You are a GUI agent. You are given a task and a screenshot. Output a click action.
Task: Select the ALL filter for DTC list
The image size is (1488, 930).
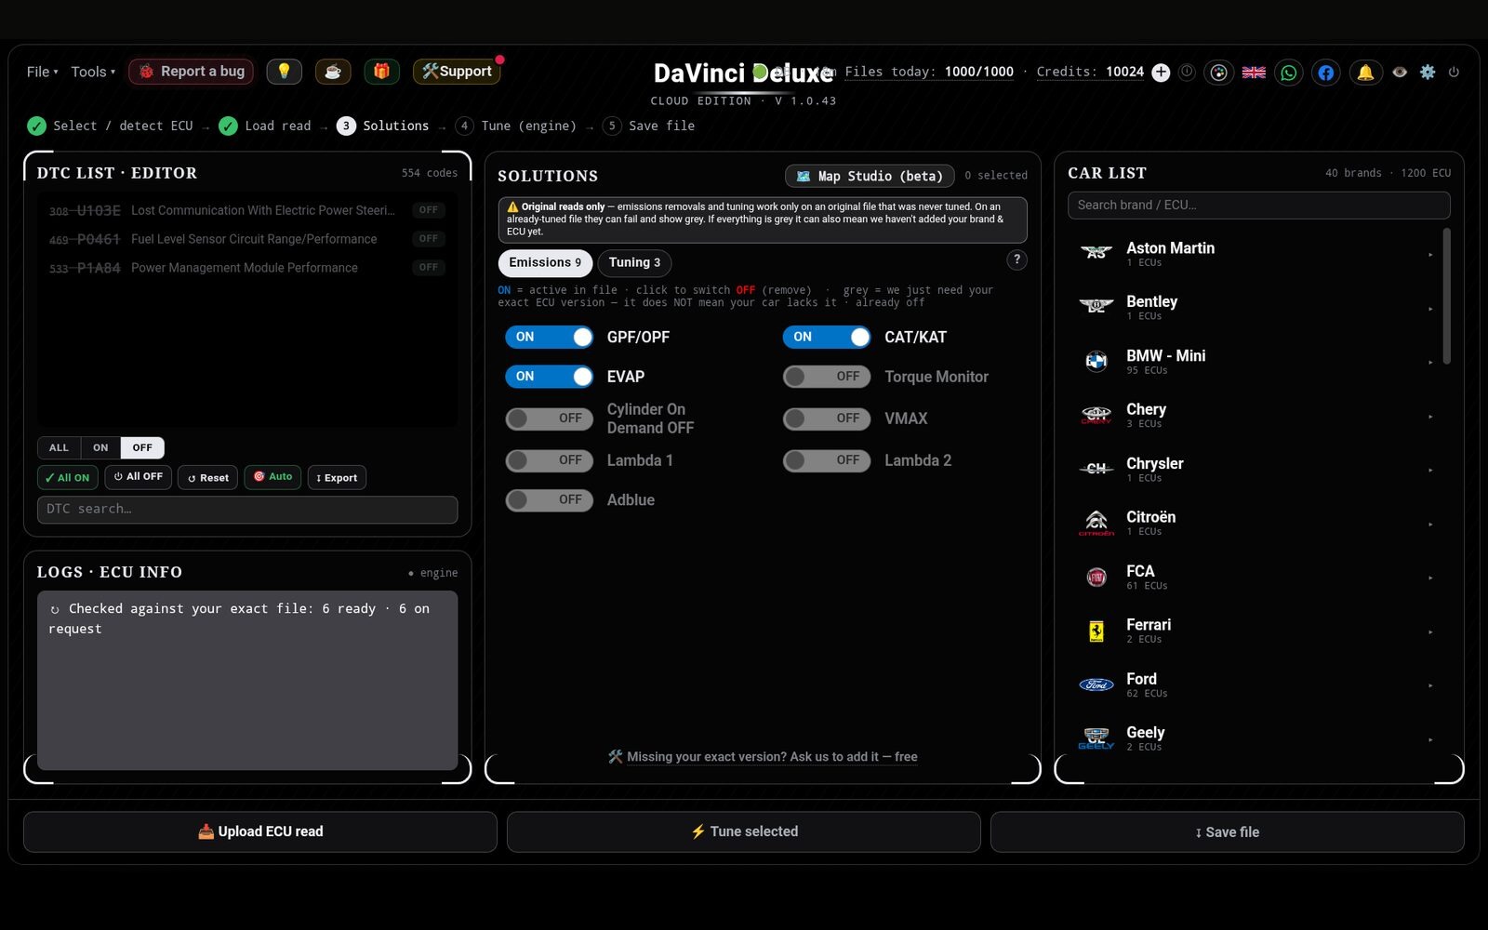(59, 447)
